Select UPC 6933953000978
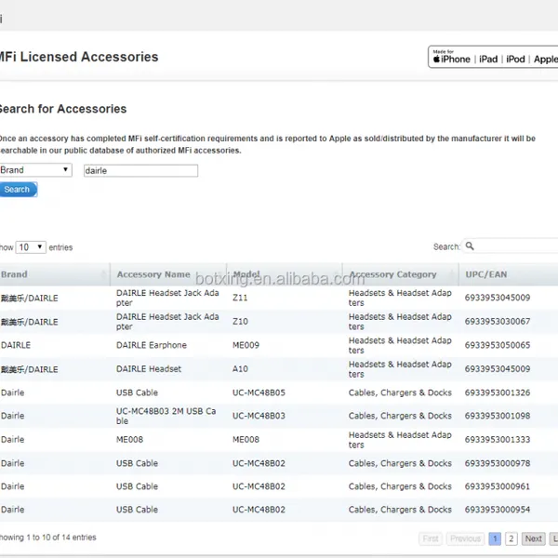Screen dimensions: 558x558 498,463
